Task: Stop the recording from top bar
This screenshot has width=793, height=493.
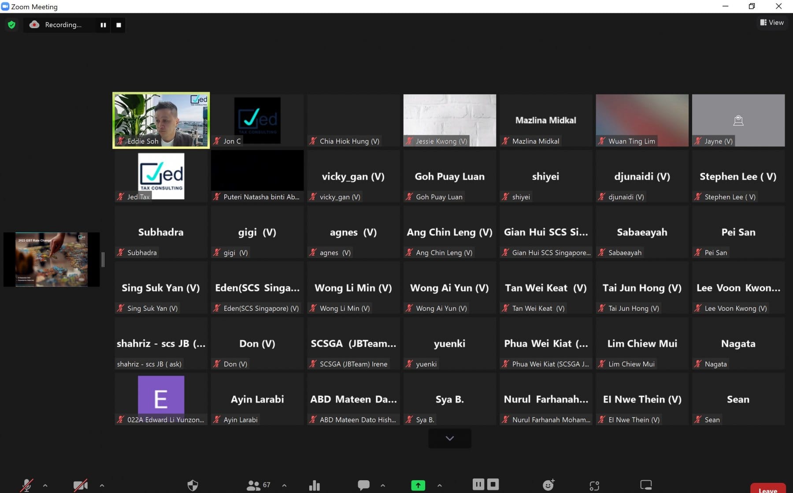Action: pyautogui.click(x=119, y=25)
